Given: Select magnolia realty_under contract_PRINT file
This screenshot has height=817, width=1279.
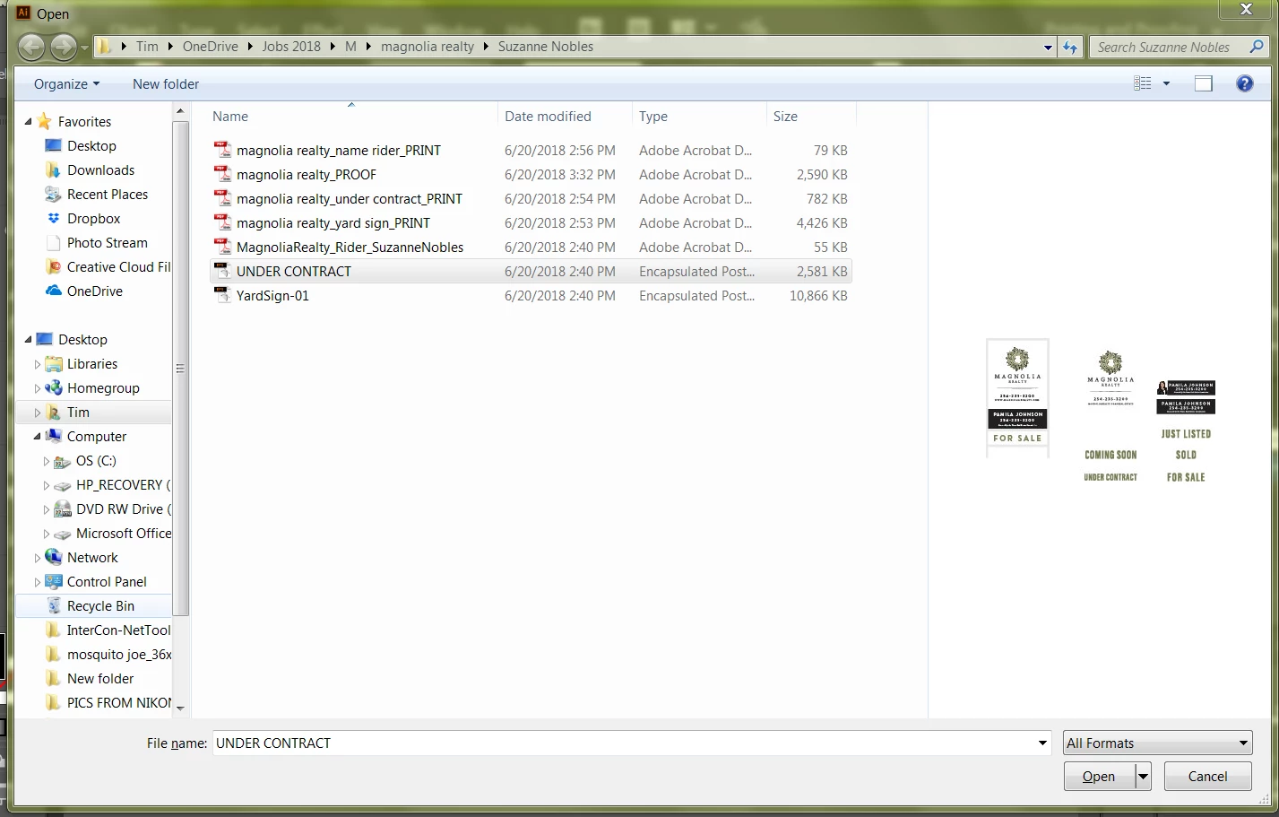Looking at the screenshot, I should coord(350,198).
